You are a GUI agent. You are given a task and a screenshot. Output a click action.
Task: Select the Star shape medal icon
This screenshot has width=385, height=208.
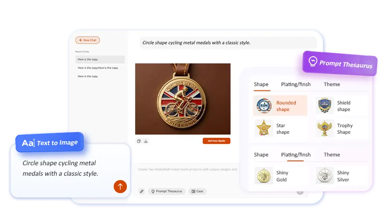point(264,128)
